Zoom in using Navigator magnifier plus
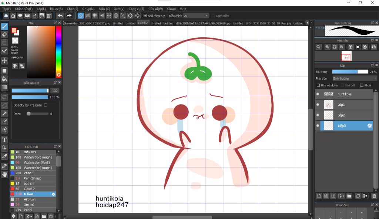 pos(327,47)
